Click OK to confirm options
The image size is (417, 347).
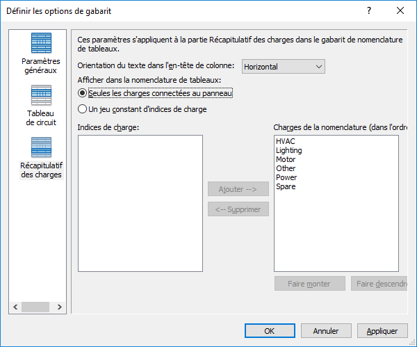(270, 331)
